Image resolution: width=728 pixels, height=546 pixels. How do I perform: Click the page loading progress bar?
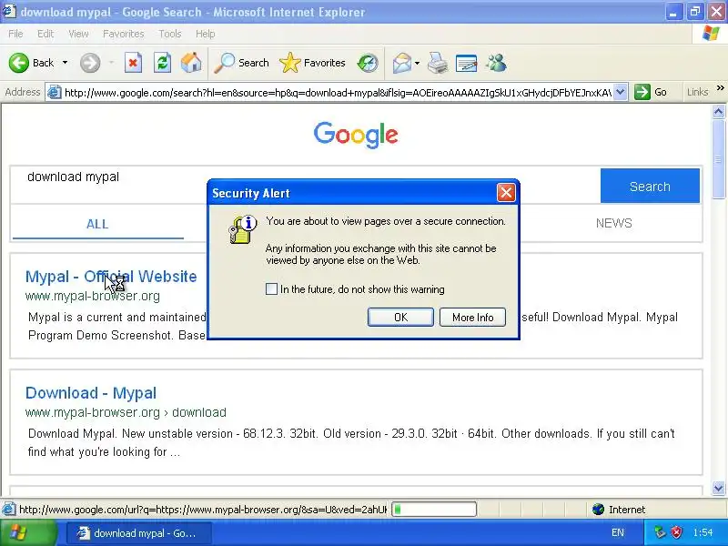pyautogui.click(x=435, y=510)
